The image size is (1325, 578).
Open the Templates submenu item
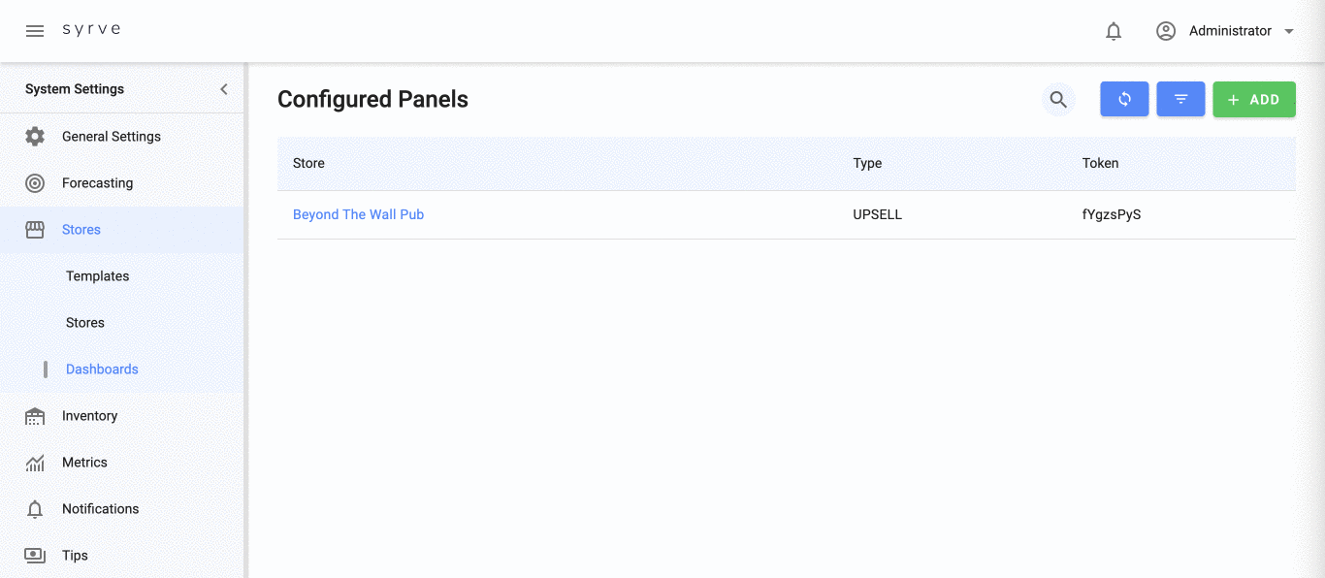tap(98, 276)
